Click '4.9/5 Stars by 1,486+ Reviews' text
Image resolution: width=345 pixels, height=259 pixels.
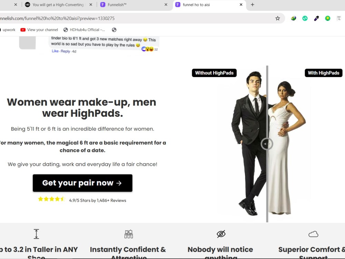coord(98,200)
